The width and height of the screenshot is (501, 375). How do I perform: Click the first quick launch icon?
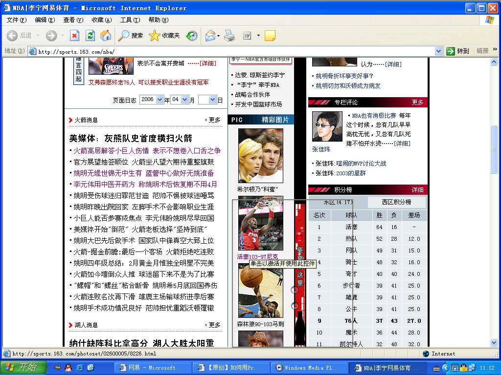(x=57, y=368)
